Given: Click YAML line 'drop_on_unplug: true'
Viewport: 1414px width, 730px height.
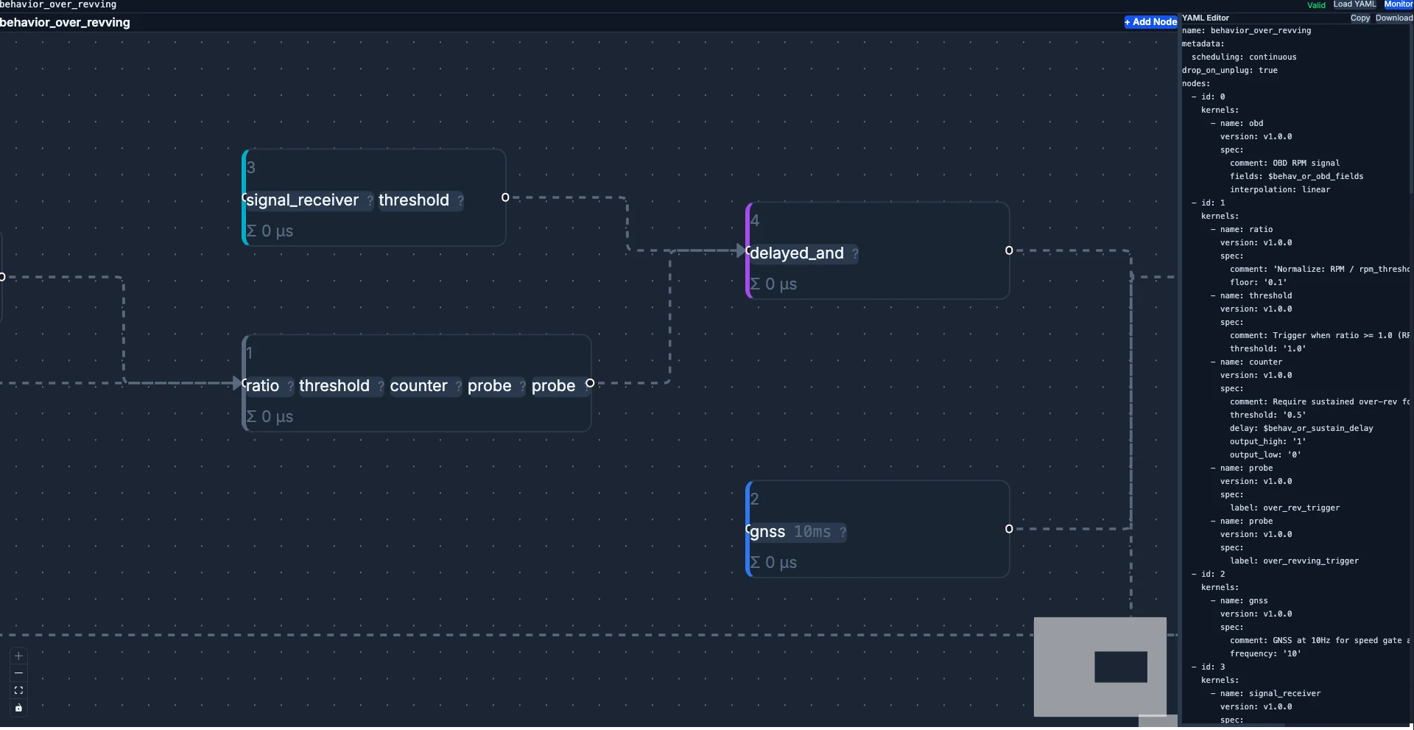Looking at the screenshot, I should click(x=1230, y=71).
